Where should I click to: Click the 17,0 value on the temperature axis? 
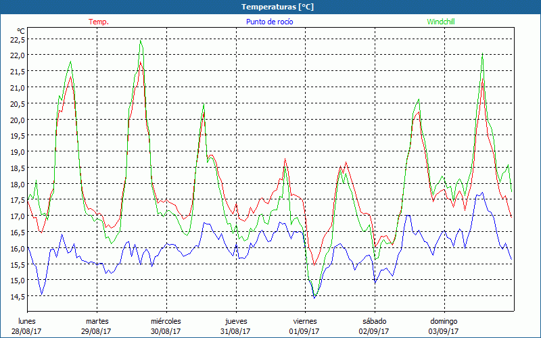(17, 216)
